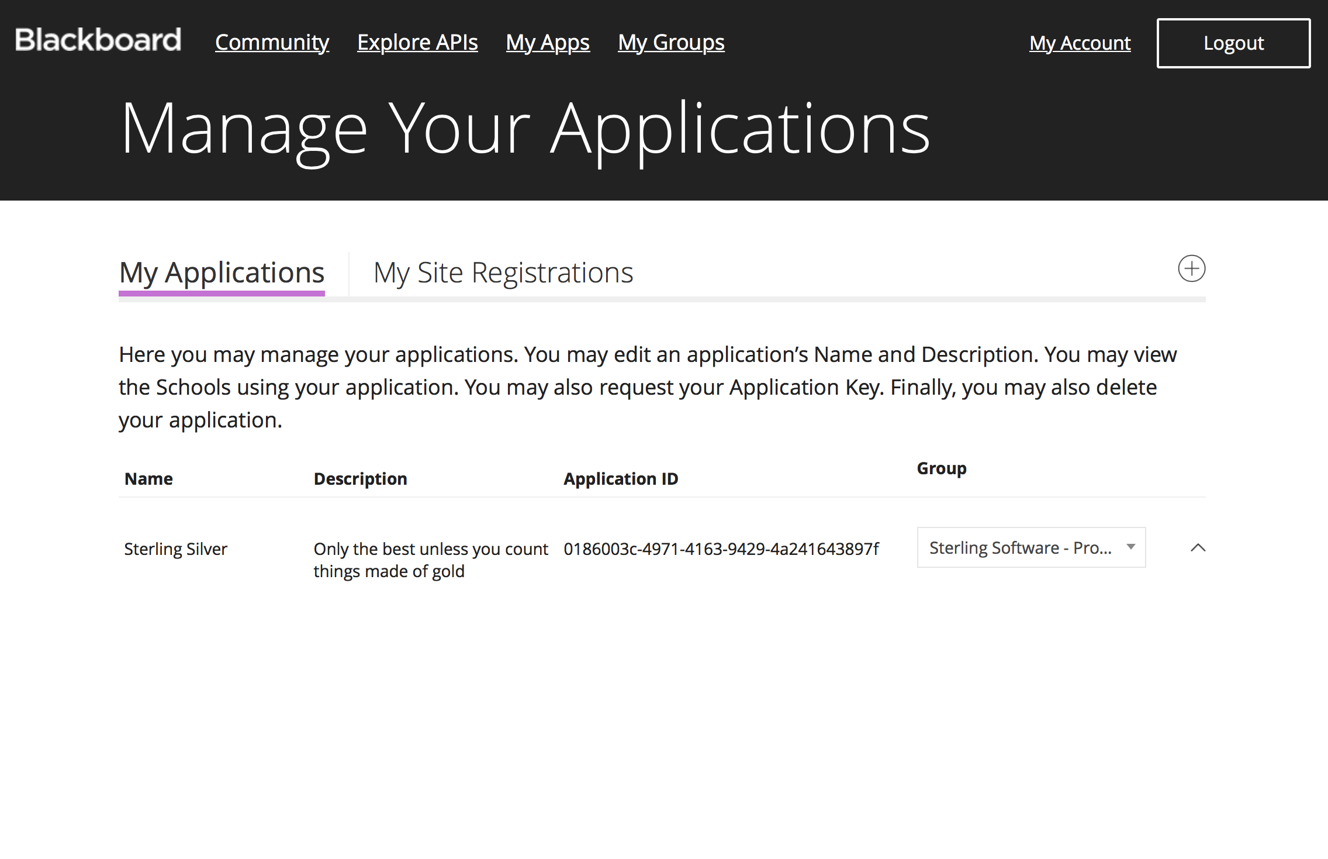Open My Apps in navigation
The width and height of the screenshot is (1328, 859).
click(x=548, y=42)
